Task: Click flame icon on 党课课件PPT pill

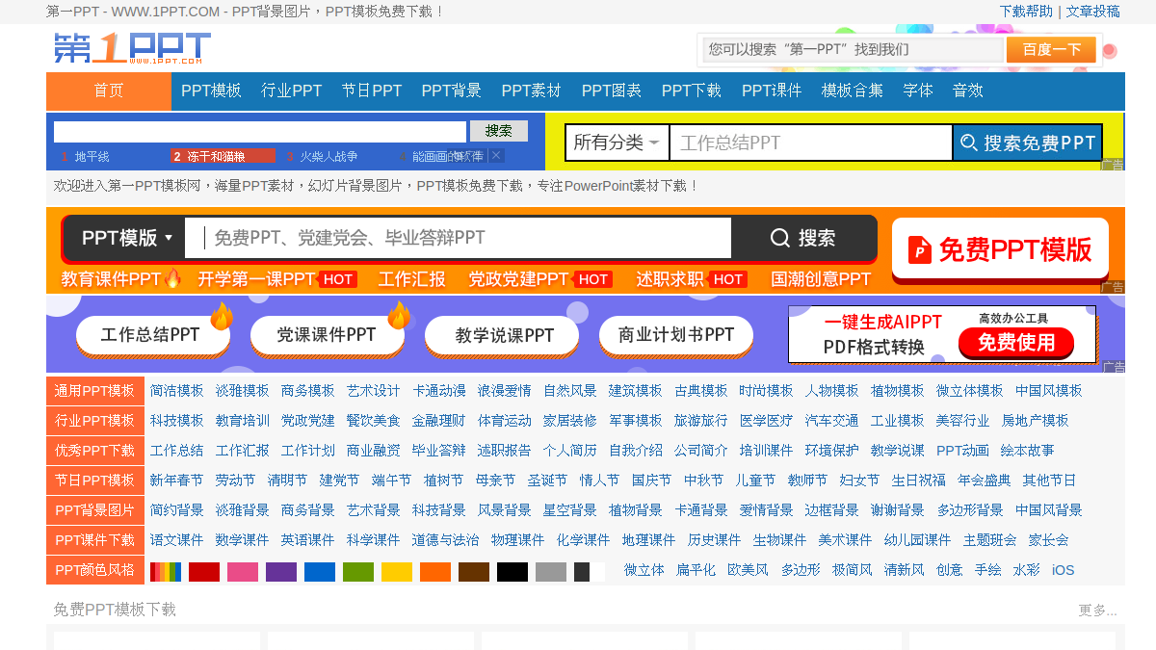Action: (399, 315)
